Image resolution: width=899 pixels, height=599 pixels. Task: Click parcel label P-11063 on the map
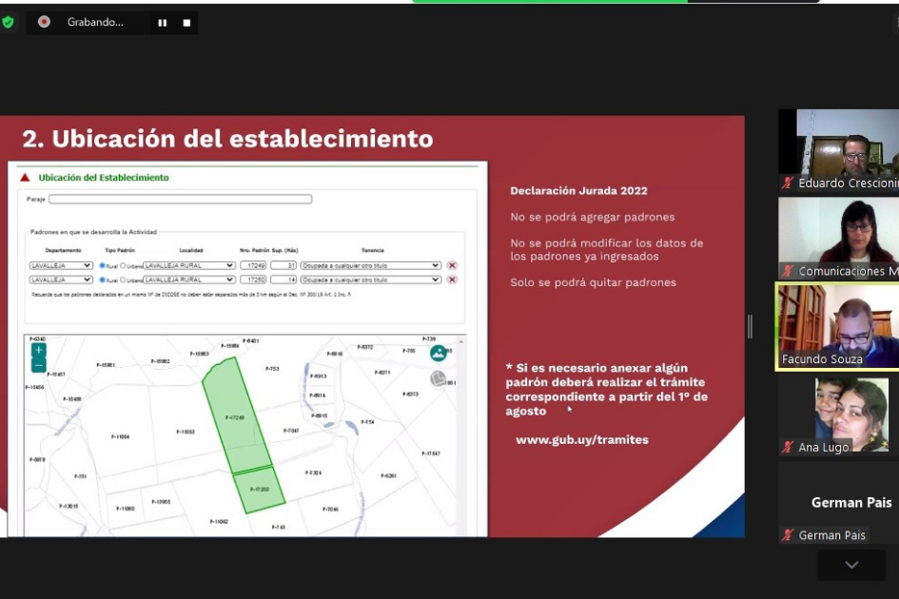click(x=186, y=432)
